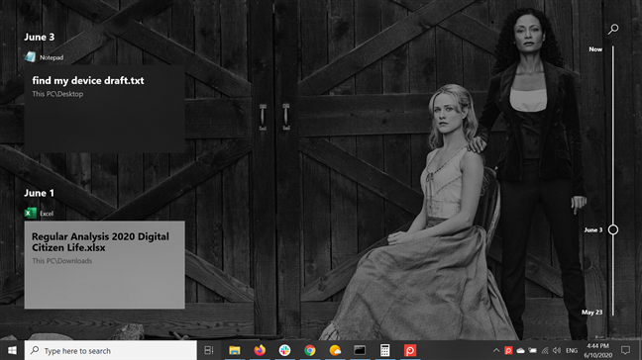Click the This PC\Downloads path text
This screenshot has height=360, width=642.
coord(61,261)
